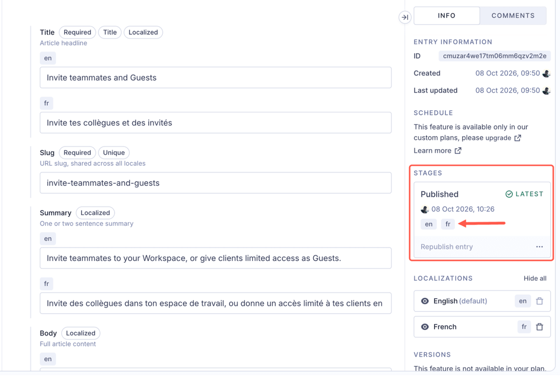Click the Unique badge next to Slug
560x376 pixels.
[114, 153]
